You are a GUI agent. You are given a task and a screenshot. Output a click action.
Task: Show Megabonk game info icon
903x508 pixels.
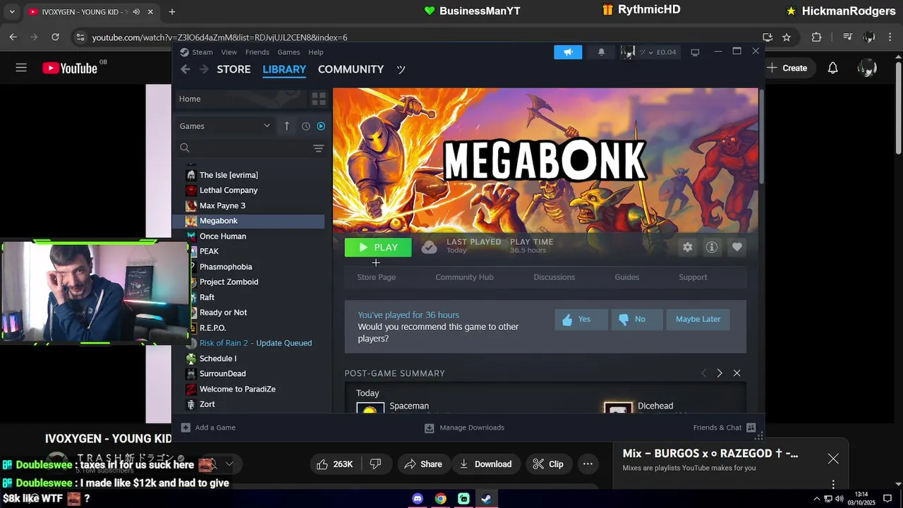click(x=711, y=247)
